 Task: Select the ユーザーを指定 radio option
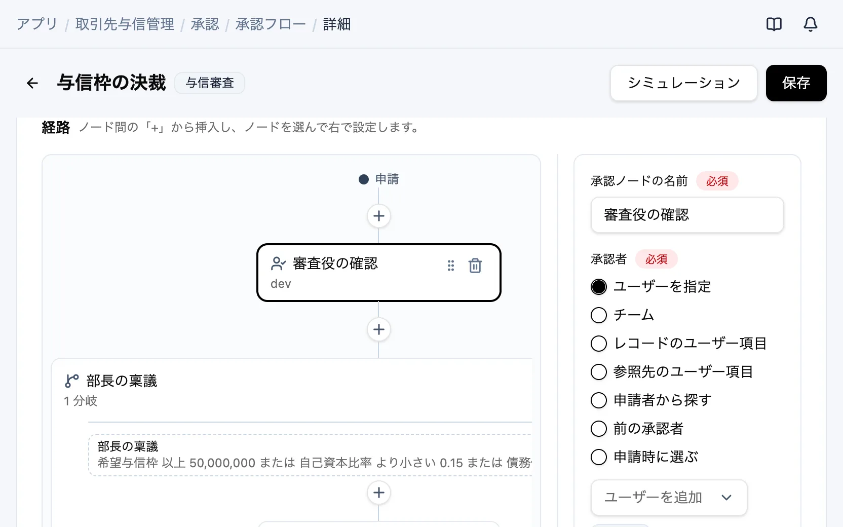[x=599, y=287]
